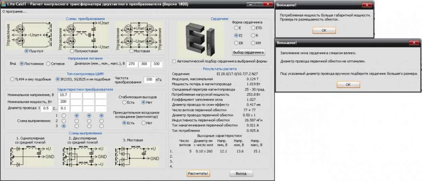Click the output wire value '0.10 x 260'
Screen dimensions: 422x181
coord(204,151)
